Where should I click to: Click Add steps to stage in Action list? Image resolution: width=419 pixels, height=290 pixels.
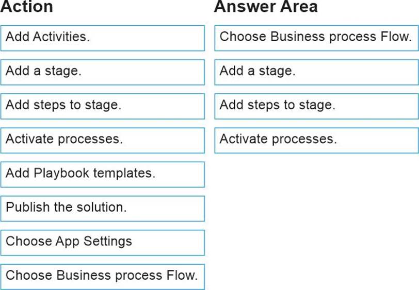click(102, 106)
